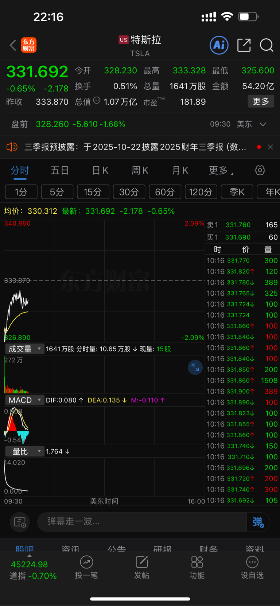Tap the 331.823 trade row
Viewport: 280px width, 606px height.
242,413
